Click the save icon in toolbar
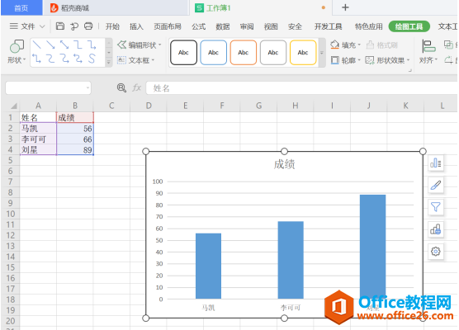The width and height of the screenshot is (459, 330). [x=60, y=26]
